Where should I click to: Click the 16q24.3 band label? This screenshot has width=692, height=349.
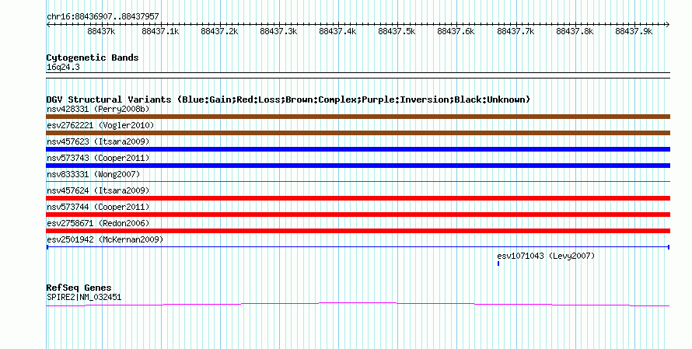63,68
